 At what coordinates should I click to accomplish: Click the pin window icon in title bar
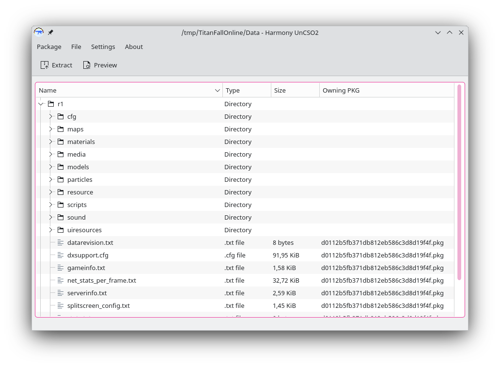(50, 32)
